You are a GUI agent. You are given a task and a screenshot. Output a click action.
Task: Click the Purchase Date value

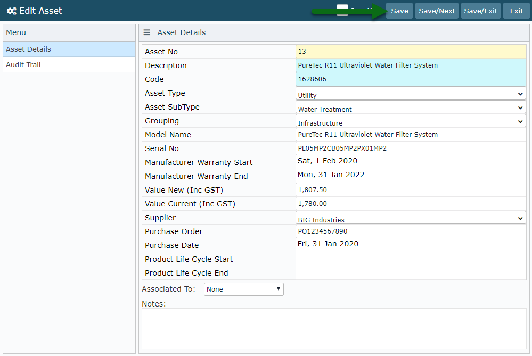(328, 244)
